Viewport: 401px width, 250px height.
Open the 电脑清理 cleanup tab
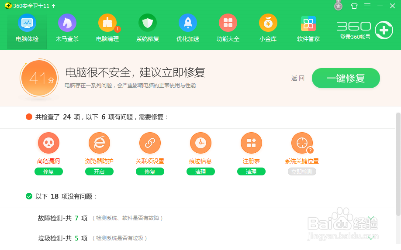[107, 29]
